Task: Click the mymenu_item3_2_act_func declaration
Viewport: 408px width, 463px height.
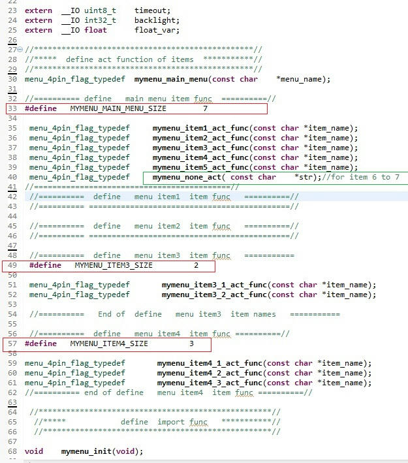Action: coord(213,295)
